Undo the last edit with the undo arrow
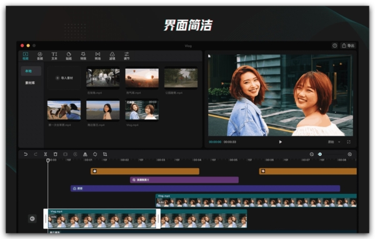Screen dimensions: 375x239 click(26, 155)
